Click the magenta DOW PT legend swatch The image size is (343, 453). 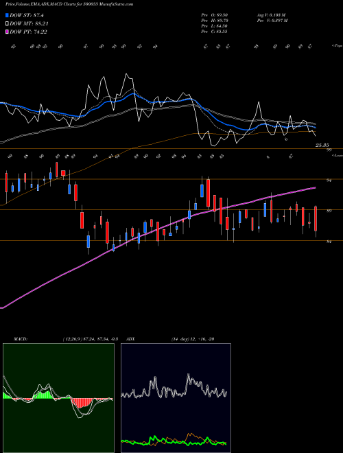[x=7, y=32]
